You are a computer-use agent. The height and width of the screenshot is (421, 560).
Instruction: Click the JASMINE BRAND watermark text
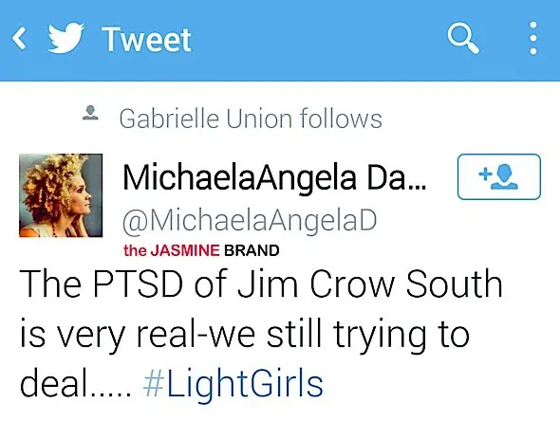[201, 250]
